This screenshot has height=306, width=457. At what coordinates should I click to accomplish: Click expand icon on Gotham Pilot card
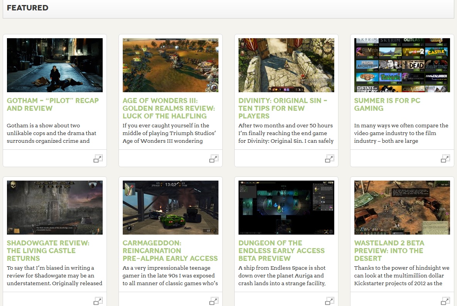coord(98,158)
